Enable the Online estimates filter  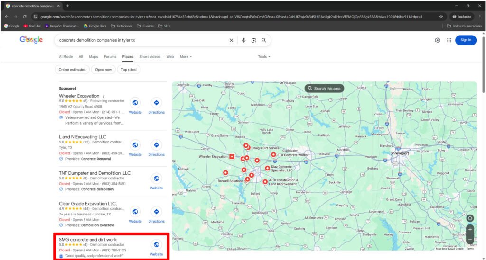[72, 70]
